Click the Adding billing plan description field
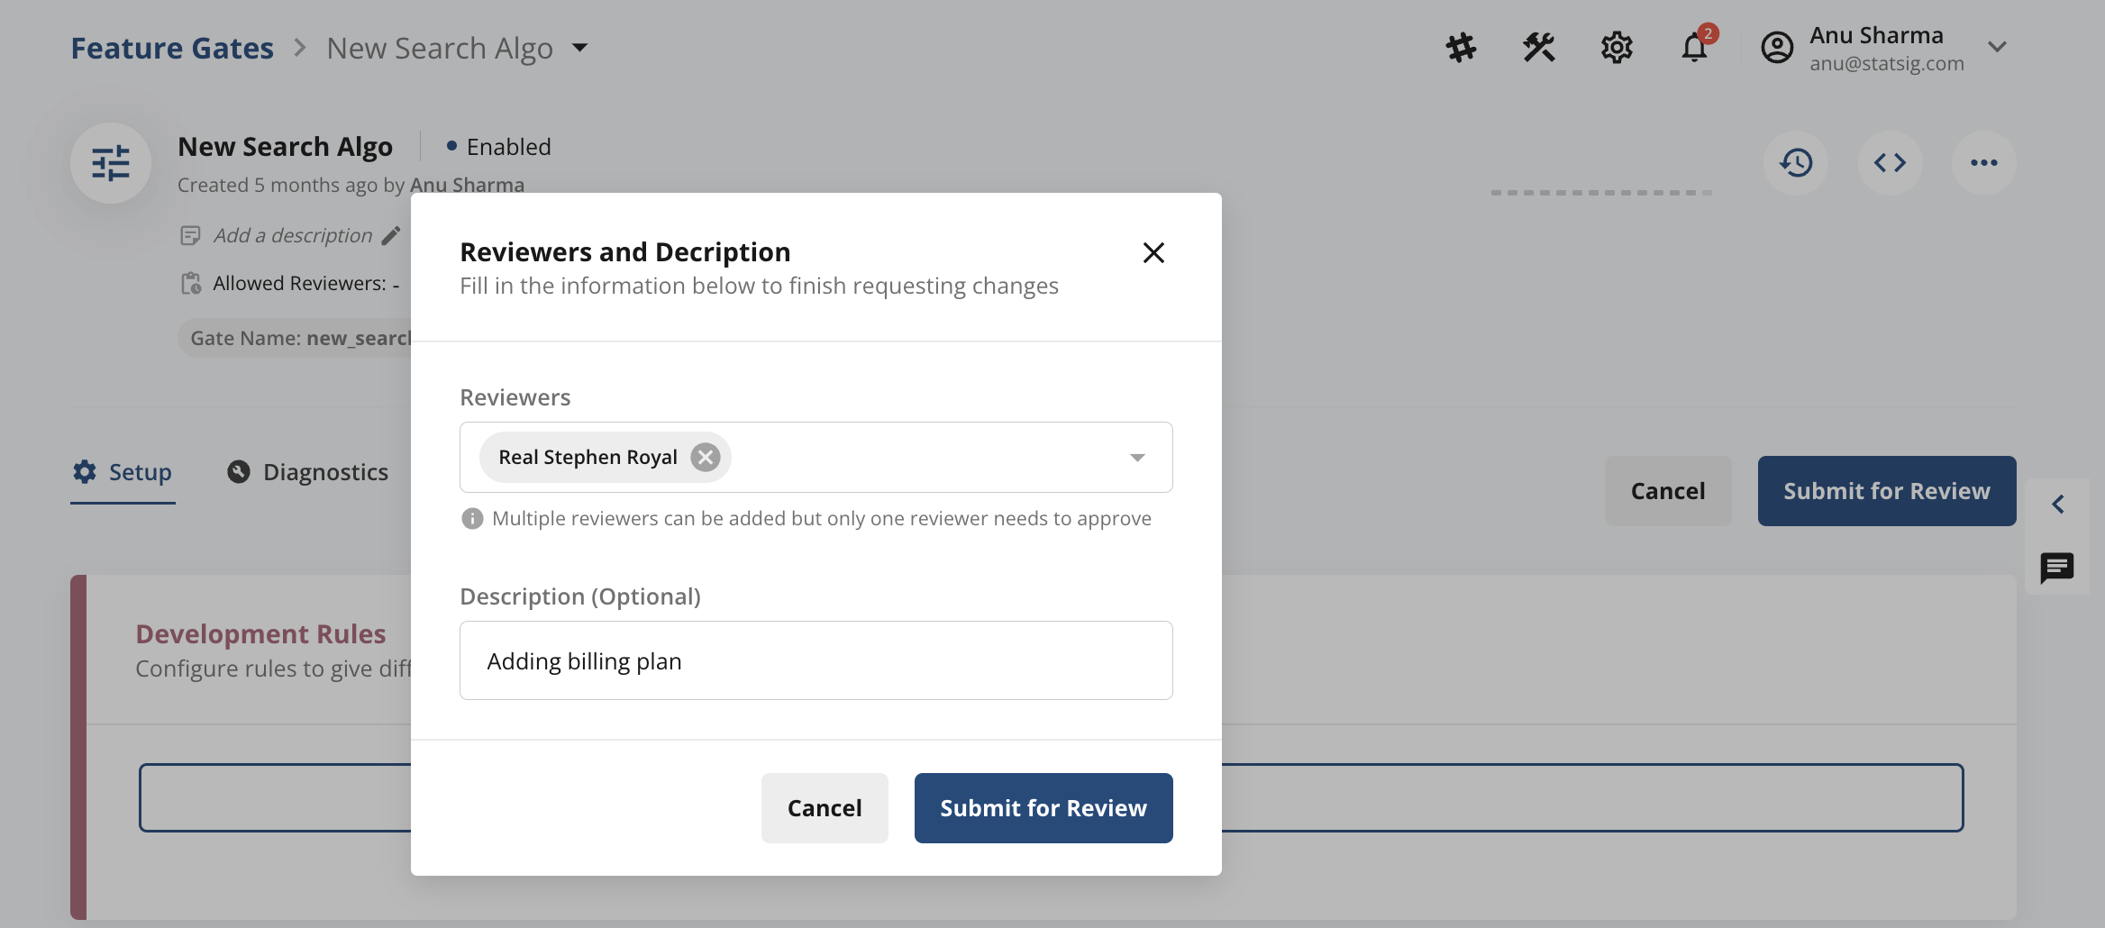2105x928 pixels. [816, 660]
